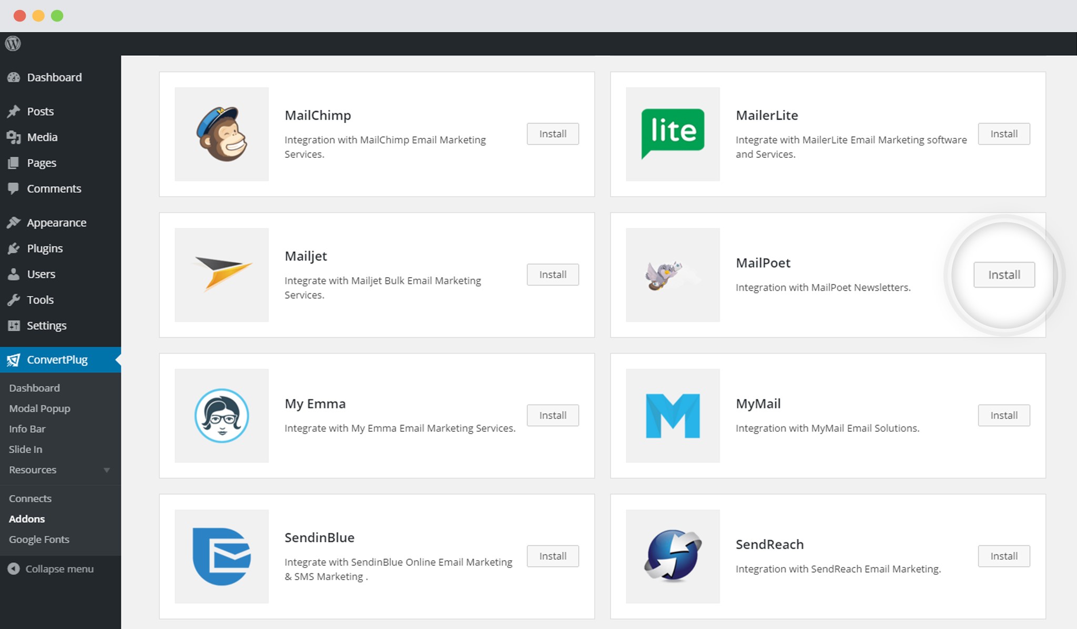Screen dimensions: 1077x629
Task: Navigate to Modal Popup section
Action: (39, 408)
